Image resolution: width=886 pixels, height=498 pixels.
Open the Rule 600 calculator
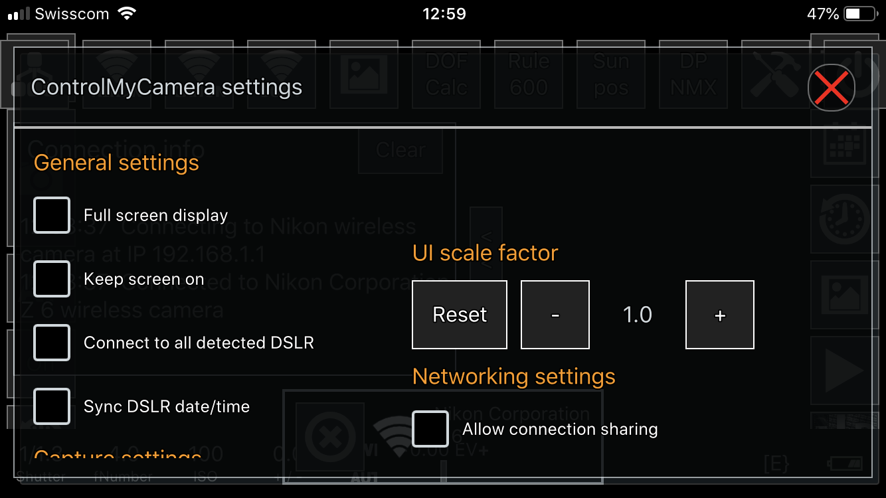tap(529, 74)
